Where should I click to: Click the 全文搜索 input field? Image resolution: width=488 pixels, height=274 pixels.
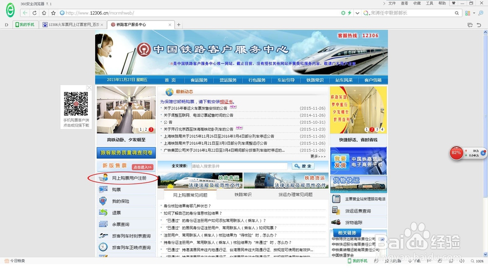pyautogui.click(x=239, y=166)
